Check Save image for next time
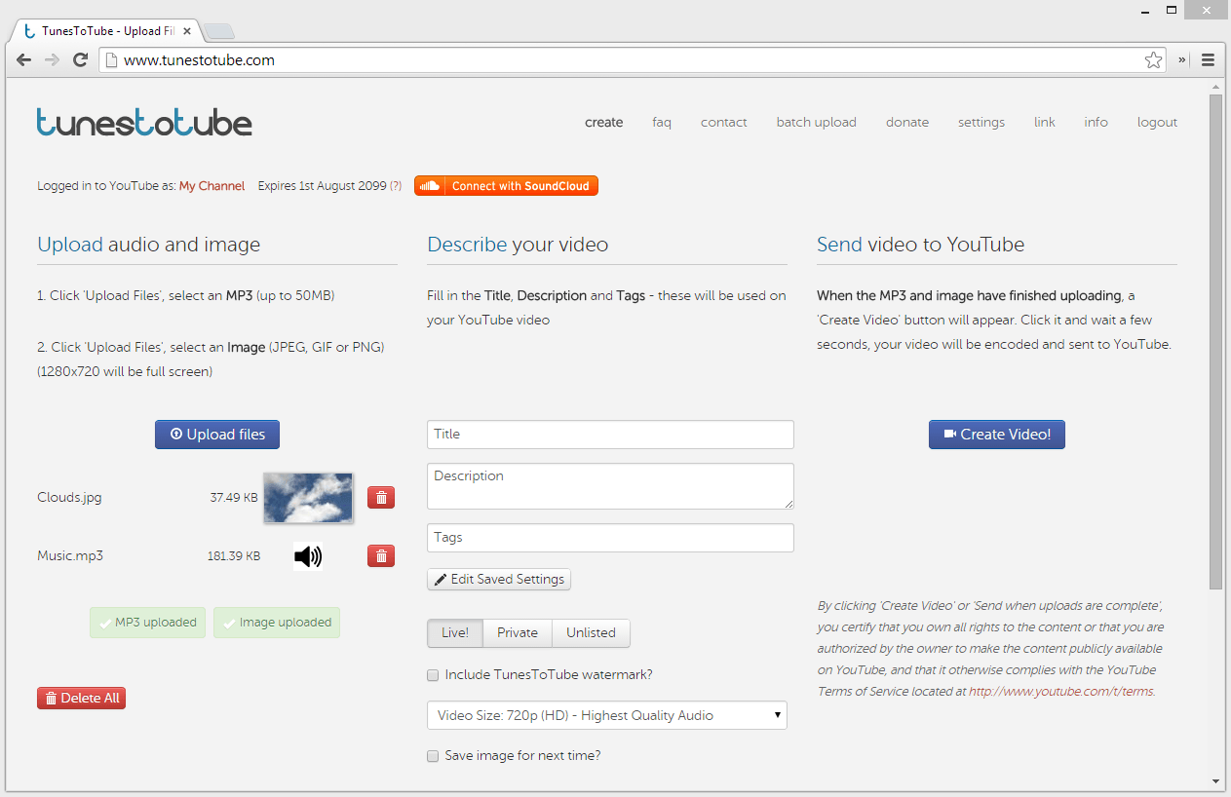 pyautogui.click(x=433, y=756)
